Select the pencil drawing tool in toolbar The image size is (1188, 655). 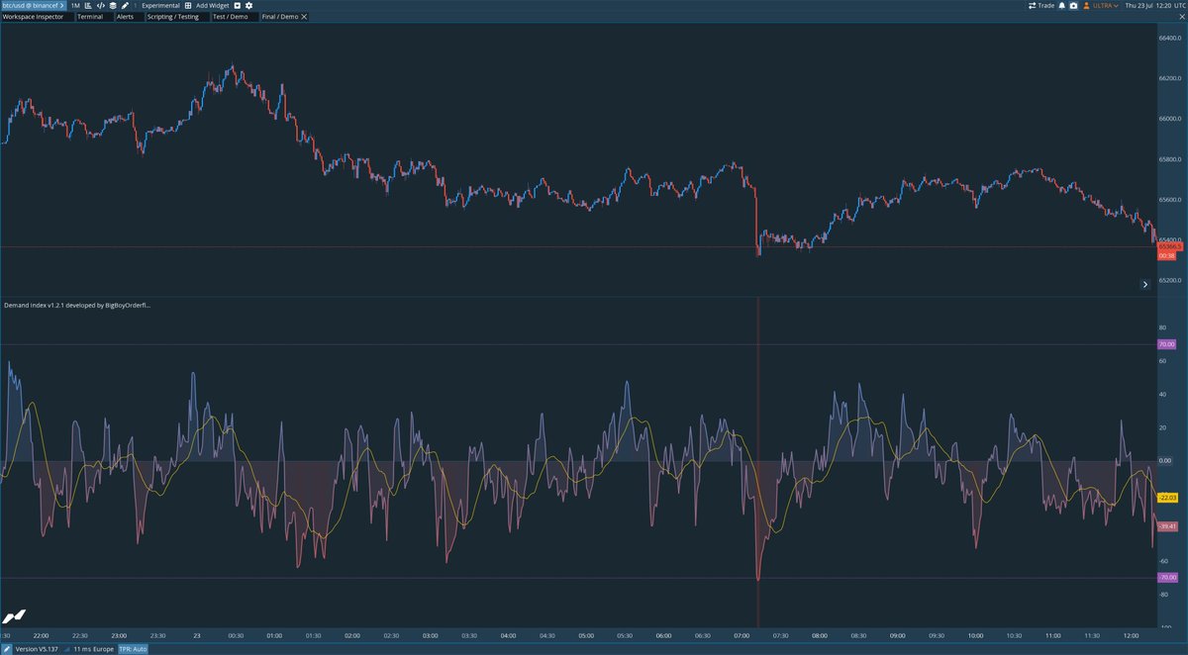(x=125, y=5)
